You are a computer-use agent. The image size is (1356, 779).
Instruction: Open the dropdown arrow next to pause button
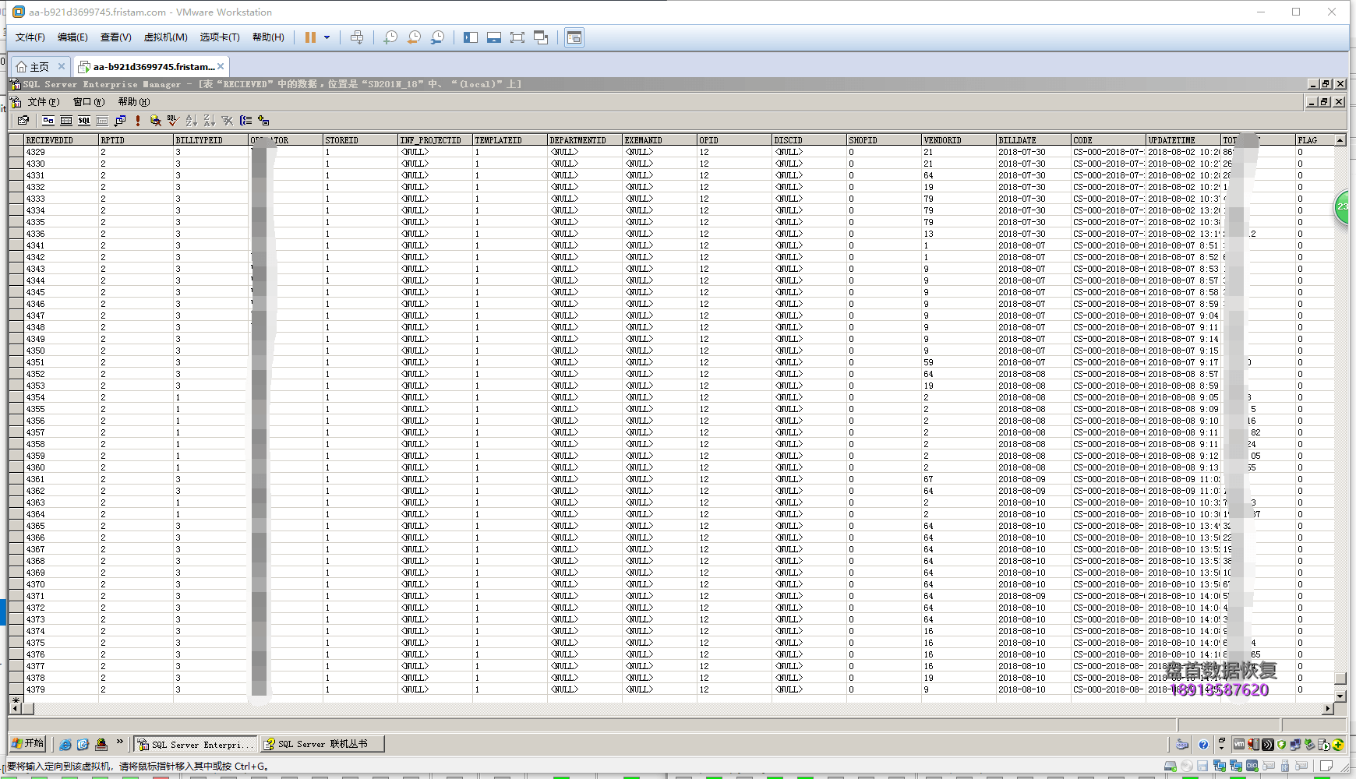tap(327, 37)
